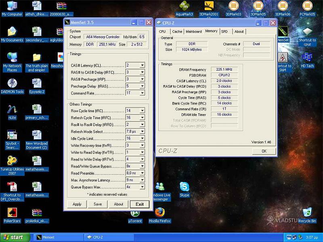
Task: Launch PokerStars from the desktop
Action: (12, 215)
